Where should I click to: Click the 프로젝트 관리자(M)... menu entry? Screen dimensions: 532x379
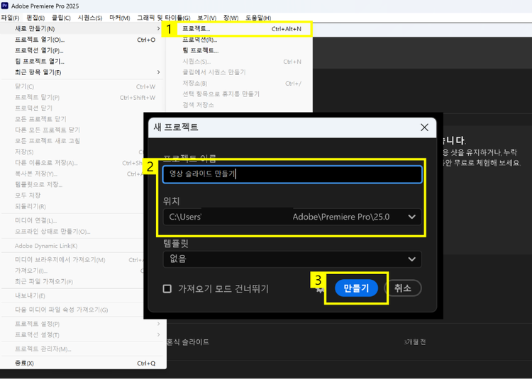(x=83, y=349)
